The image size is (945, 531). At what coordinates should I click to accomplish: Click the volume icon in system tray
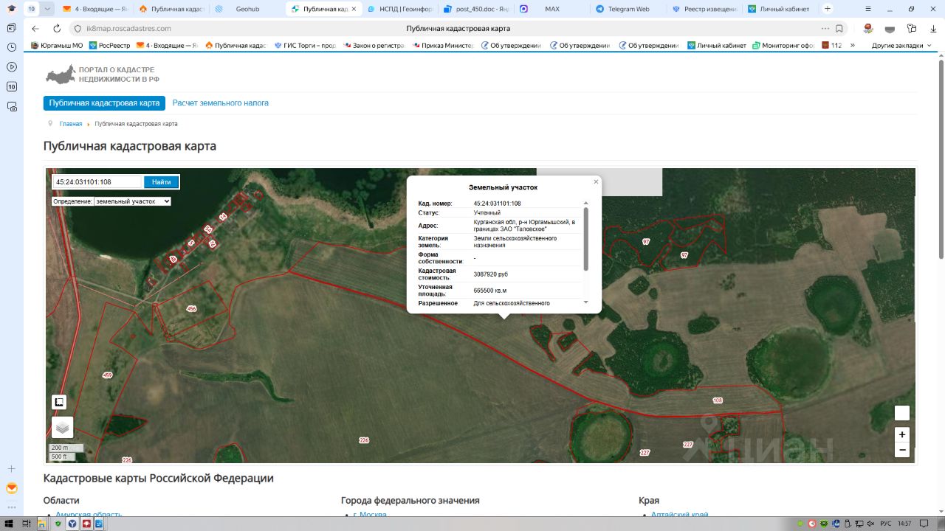point(869,524)
